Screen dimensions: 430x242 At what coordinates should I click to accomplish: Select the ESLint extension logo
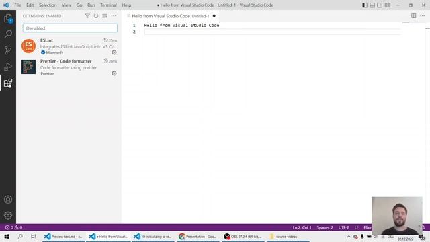point(28,46)
